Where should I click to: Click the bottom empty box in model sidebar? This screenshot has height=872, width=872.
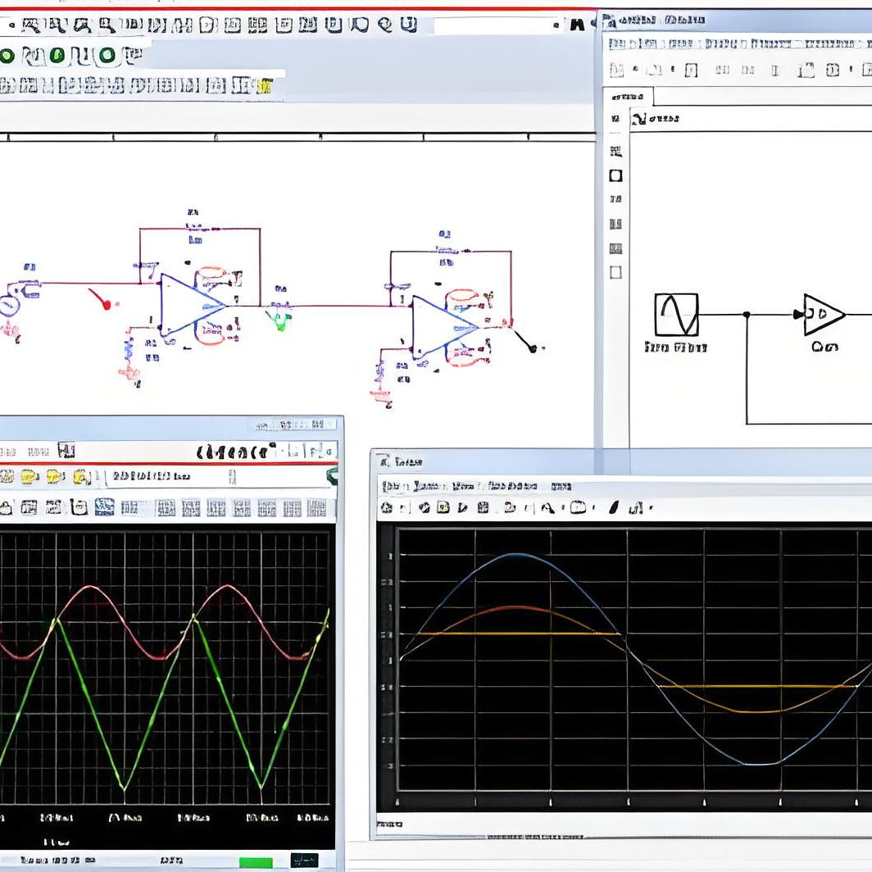coord(615,272)
